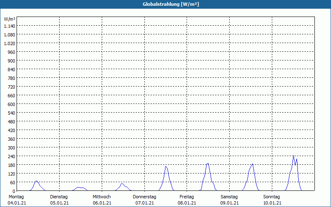Select the 1.140 y-axis value
Screen dimensions: 331x207
[x=10, y=26]
